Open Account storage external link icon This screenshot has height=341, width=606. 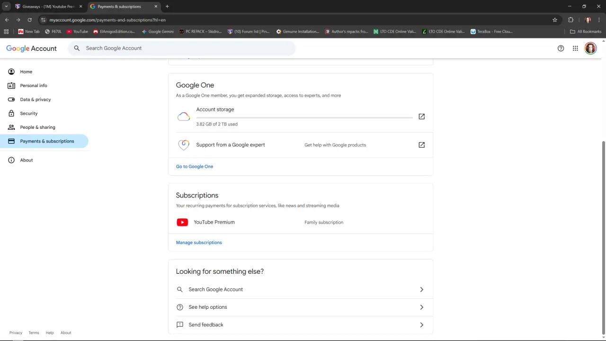click(421, 117)
